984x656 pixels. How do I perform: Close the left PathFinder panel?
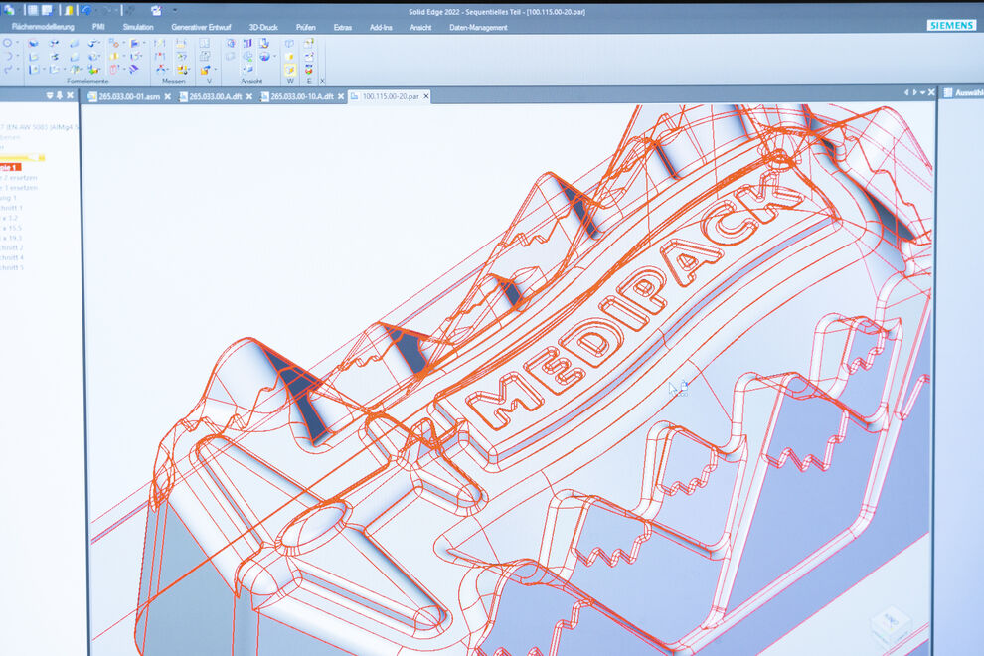pos(72,95)
